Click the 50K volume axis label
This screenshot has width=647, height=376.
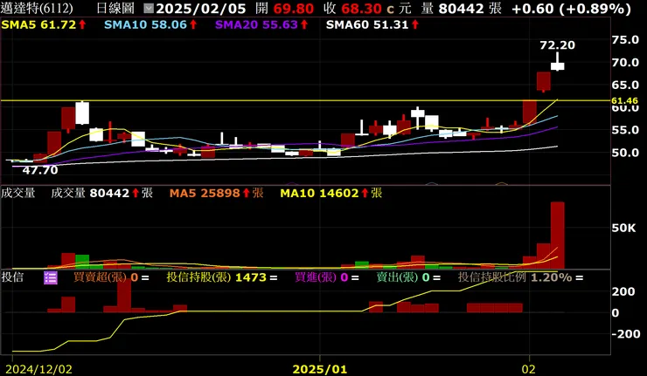pyautogui.click(x=624, y=229)
